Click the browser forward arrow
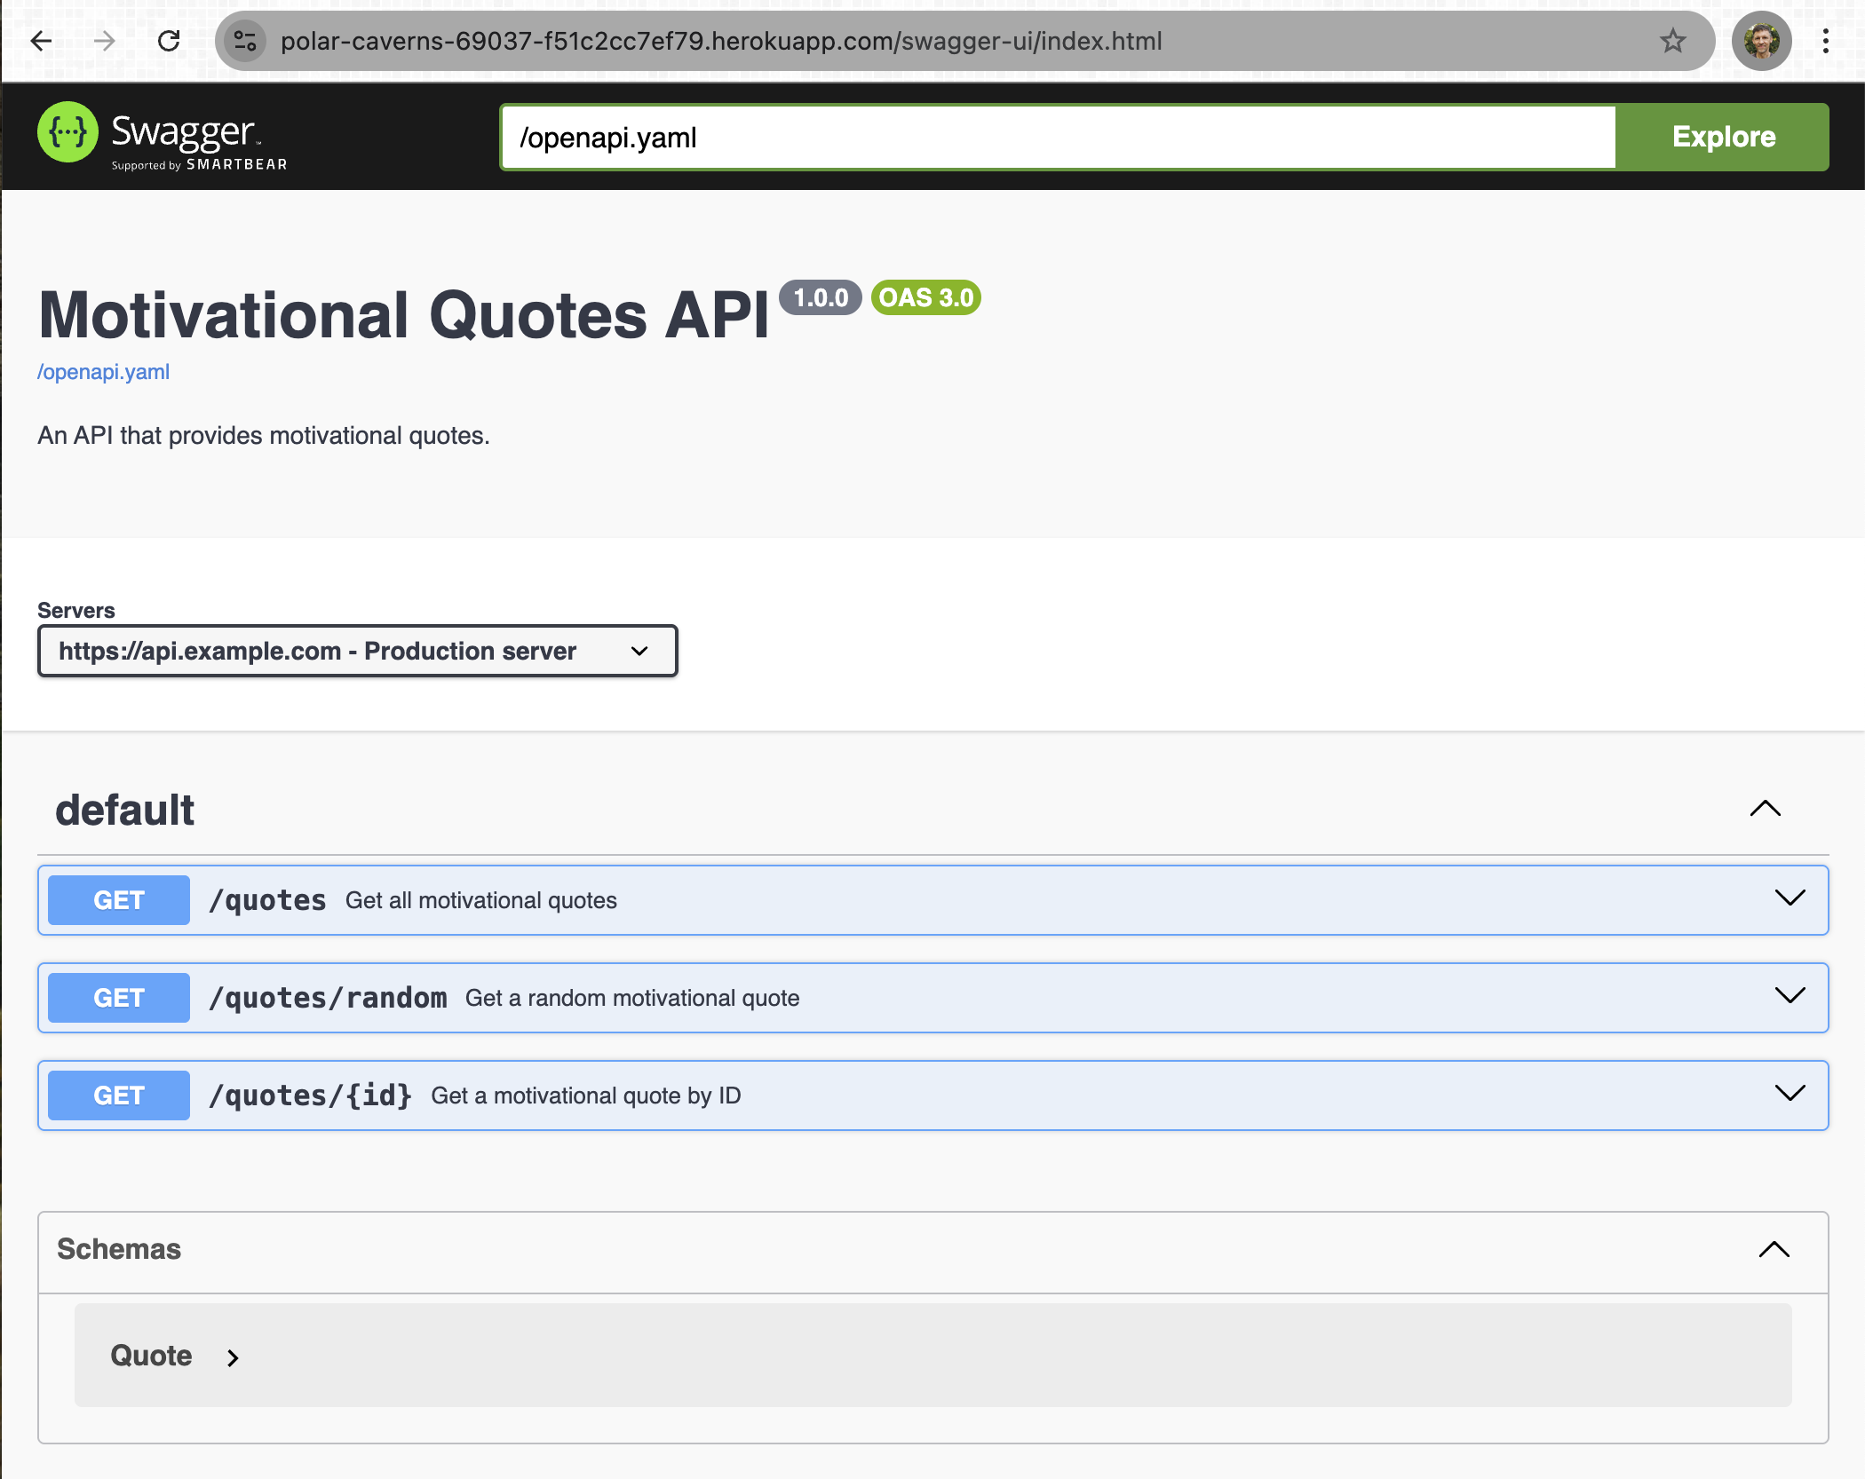1865x1479 pixels. (105, 41)
